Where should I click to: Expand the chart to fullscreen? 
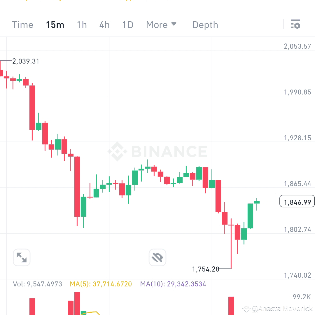(x=21, y=258)
